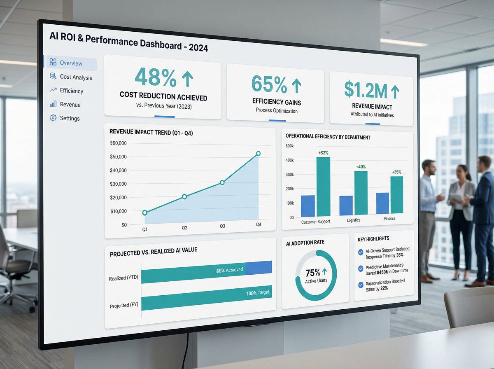This screenshot has width=494, height=369.
Task: Click the Customer Support +52% teal bar
Action: (x=323, y=187)
